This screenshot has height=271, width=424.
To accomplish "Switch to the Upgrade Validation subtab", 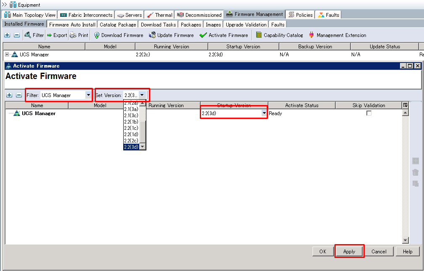I will coord(246,25).
